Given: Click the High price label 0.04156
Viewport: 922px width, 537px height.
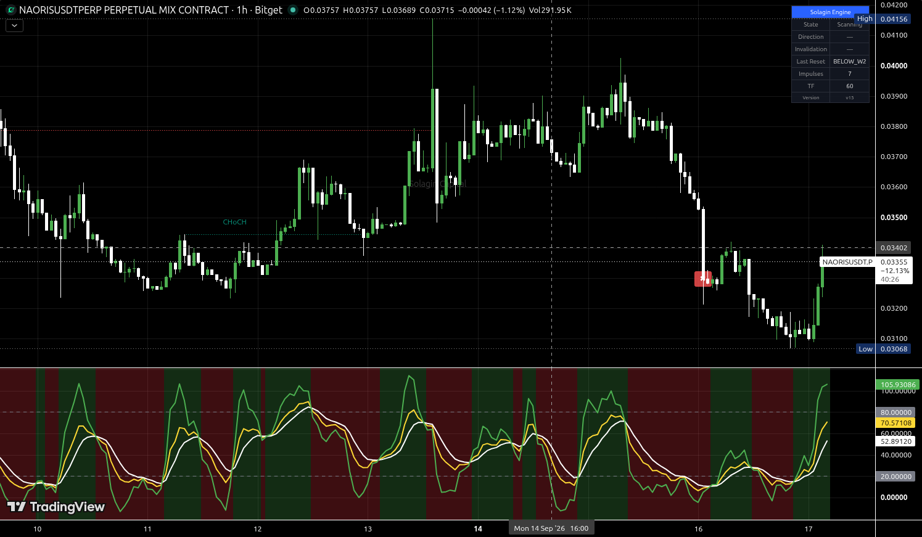Looking at the screenshot, I should (894, 19).
